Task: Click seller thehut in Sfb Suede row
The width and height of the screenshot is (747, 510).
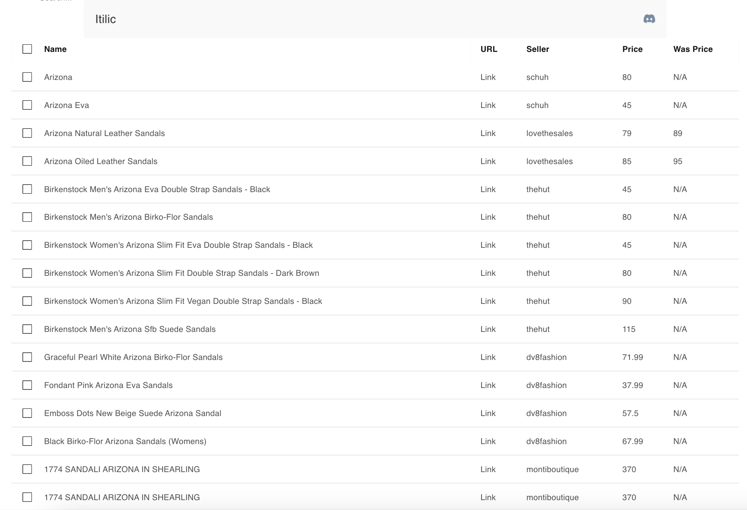Action: click(538, 329)
